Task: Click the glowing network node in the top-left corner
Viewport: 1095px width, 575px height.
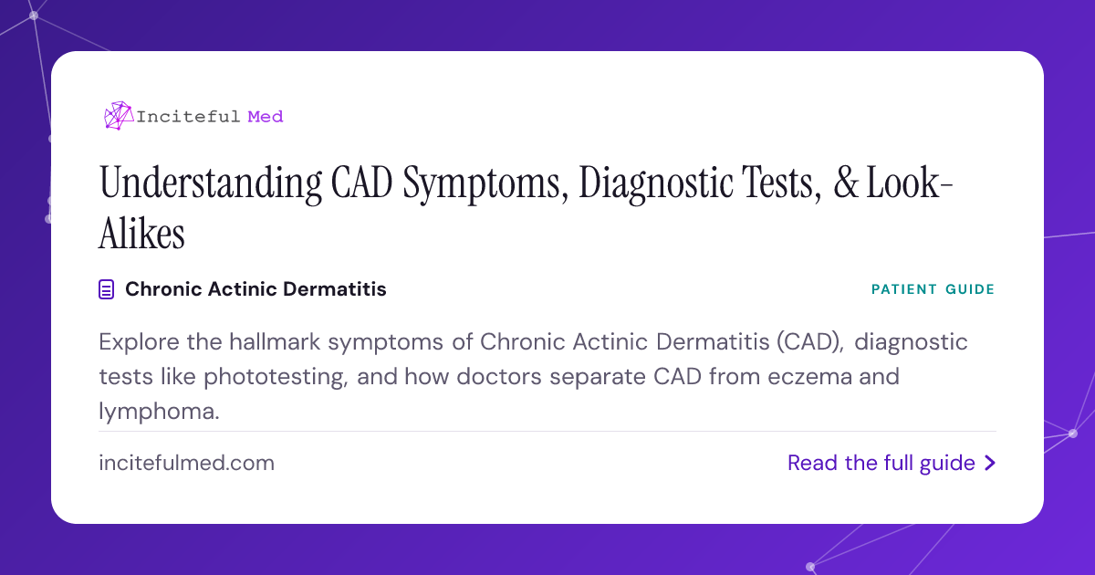Action: pos(34,16)
